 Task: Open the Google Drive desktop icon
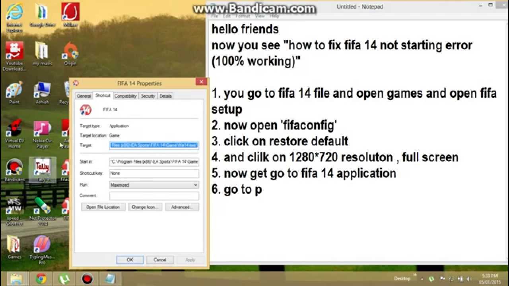click(42, 16)
